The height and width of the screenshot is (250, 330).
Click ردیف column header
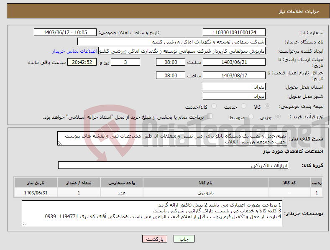coord(317,183)
